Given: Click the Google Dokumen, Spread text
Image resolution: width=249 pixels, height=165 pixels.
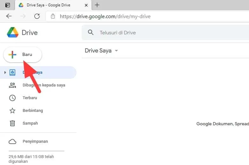Looking at the screenshot, I should tap(223, 124).
